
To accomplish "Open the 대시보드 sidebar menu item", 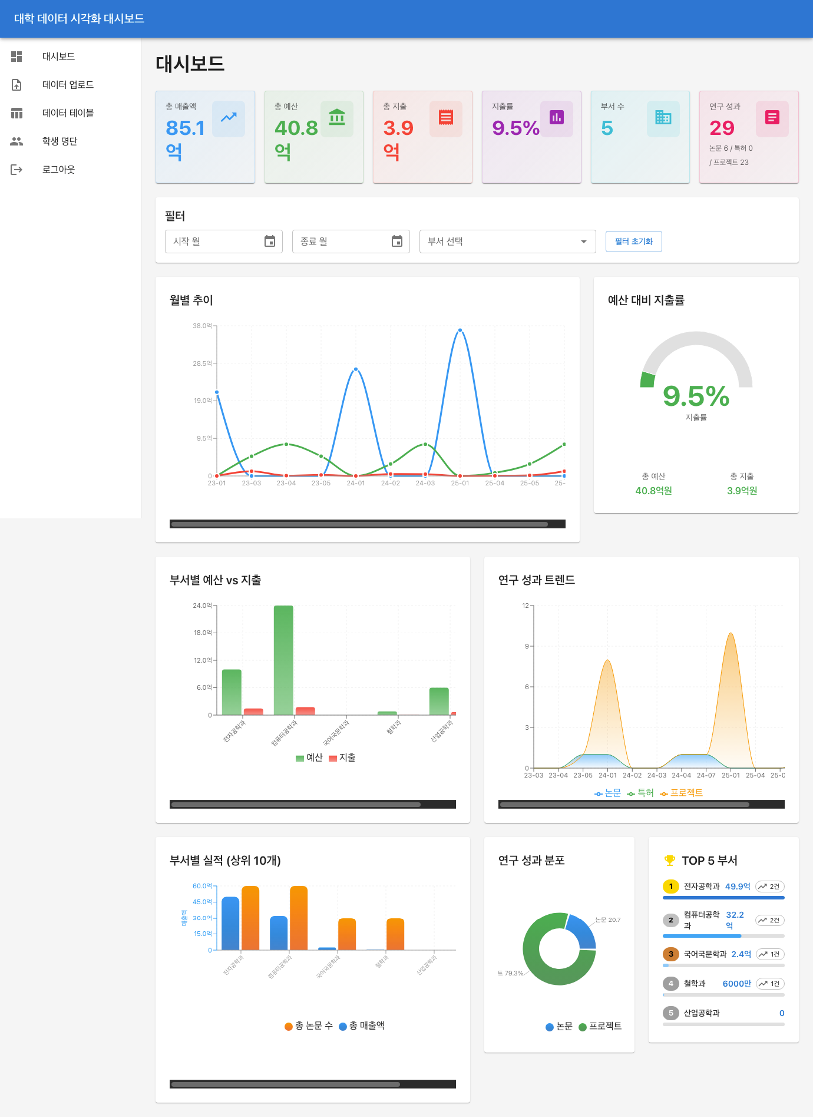I will [70, 57].
